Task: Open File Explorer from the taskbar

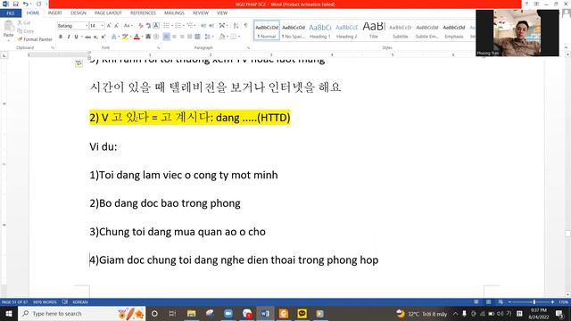Action: 191,313
